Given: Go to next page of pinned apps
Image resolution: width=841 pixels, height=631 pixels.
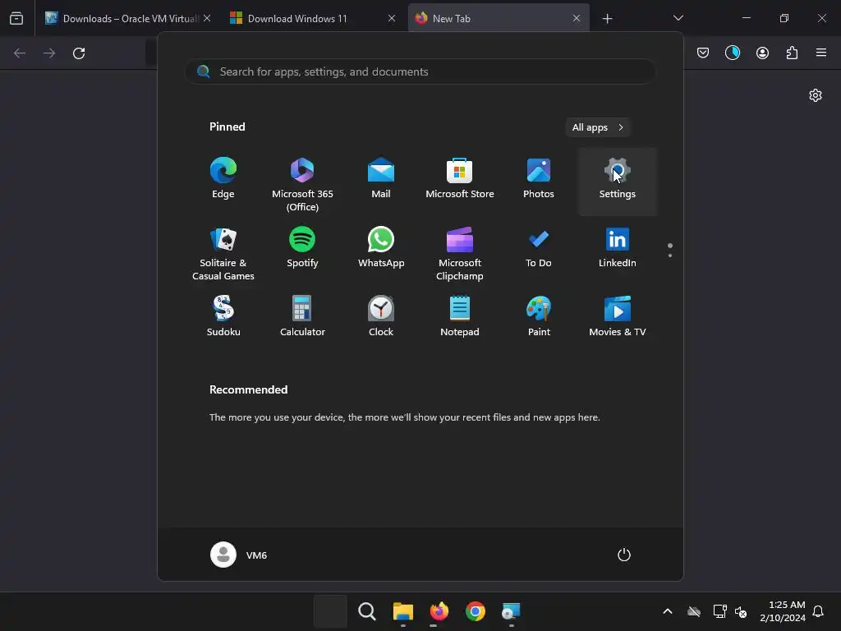Looking at the screenshot, I should point(670,256).
